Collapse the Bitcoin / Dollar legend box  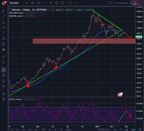pyautogui.click(x=10, y=10)
